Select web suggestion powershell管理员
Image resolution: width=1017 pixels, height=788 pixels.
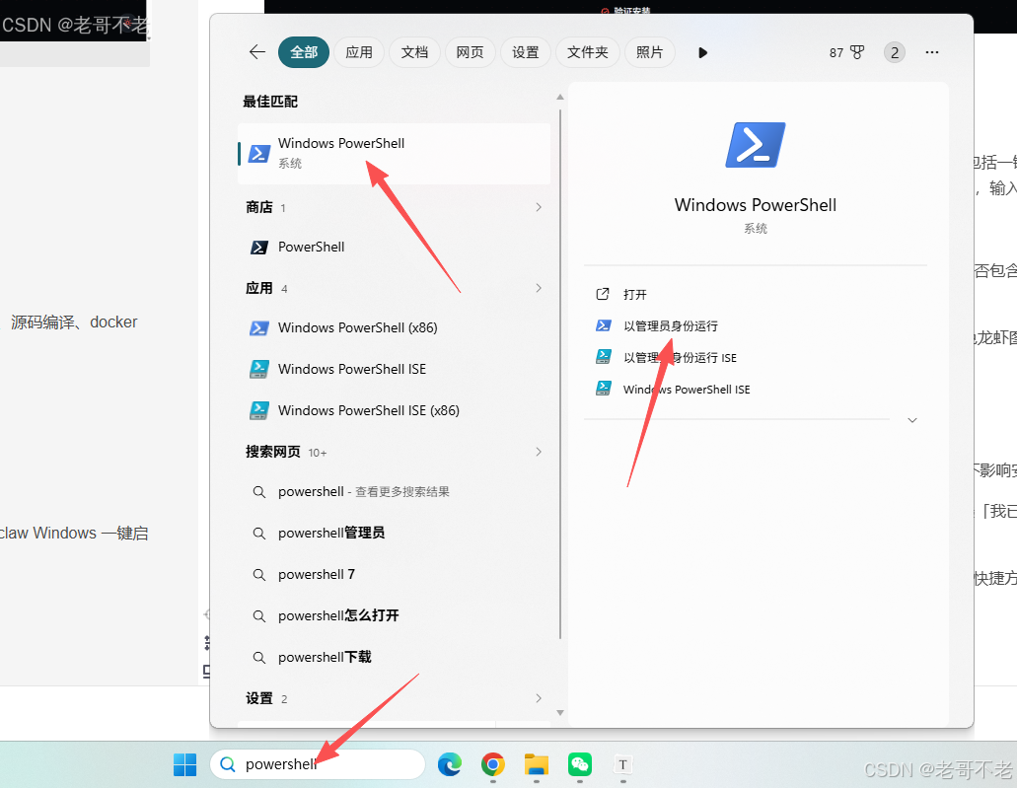point(394,534)
